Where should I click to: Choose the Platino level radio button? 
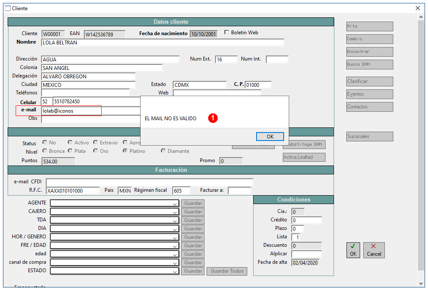[125, 151]
